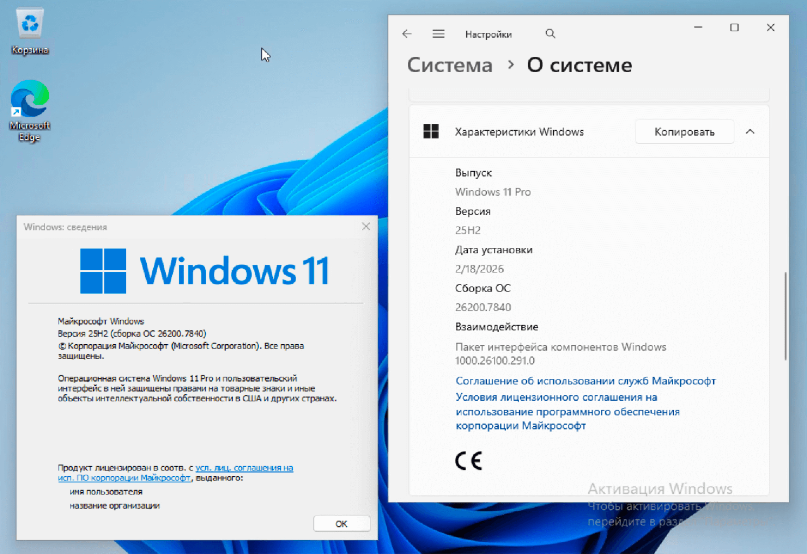
Task: Click the back arrow in Settings
Action: click(x=407, y=34)
